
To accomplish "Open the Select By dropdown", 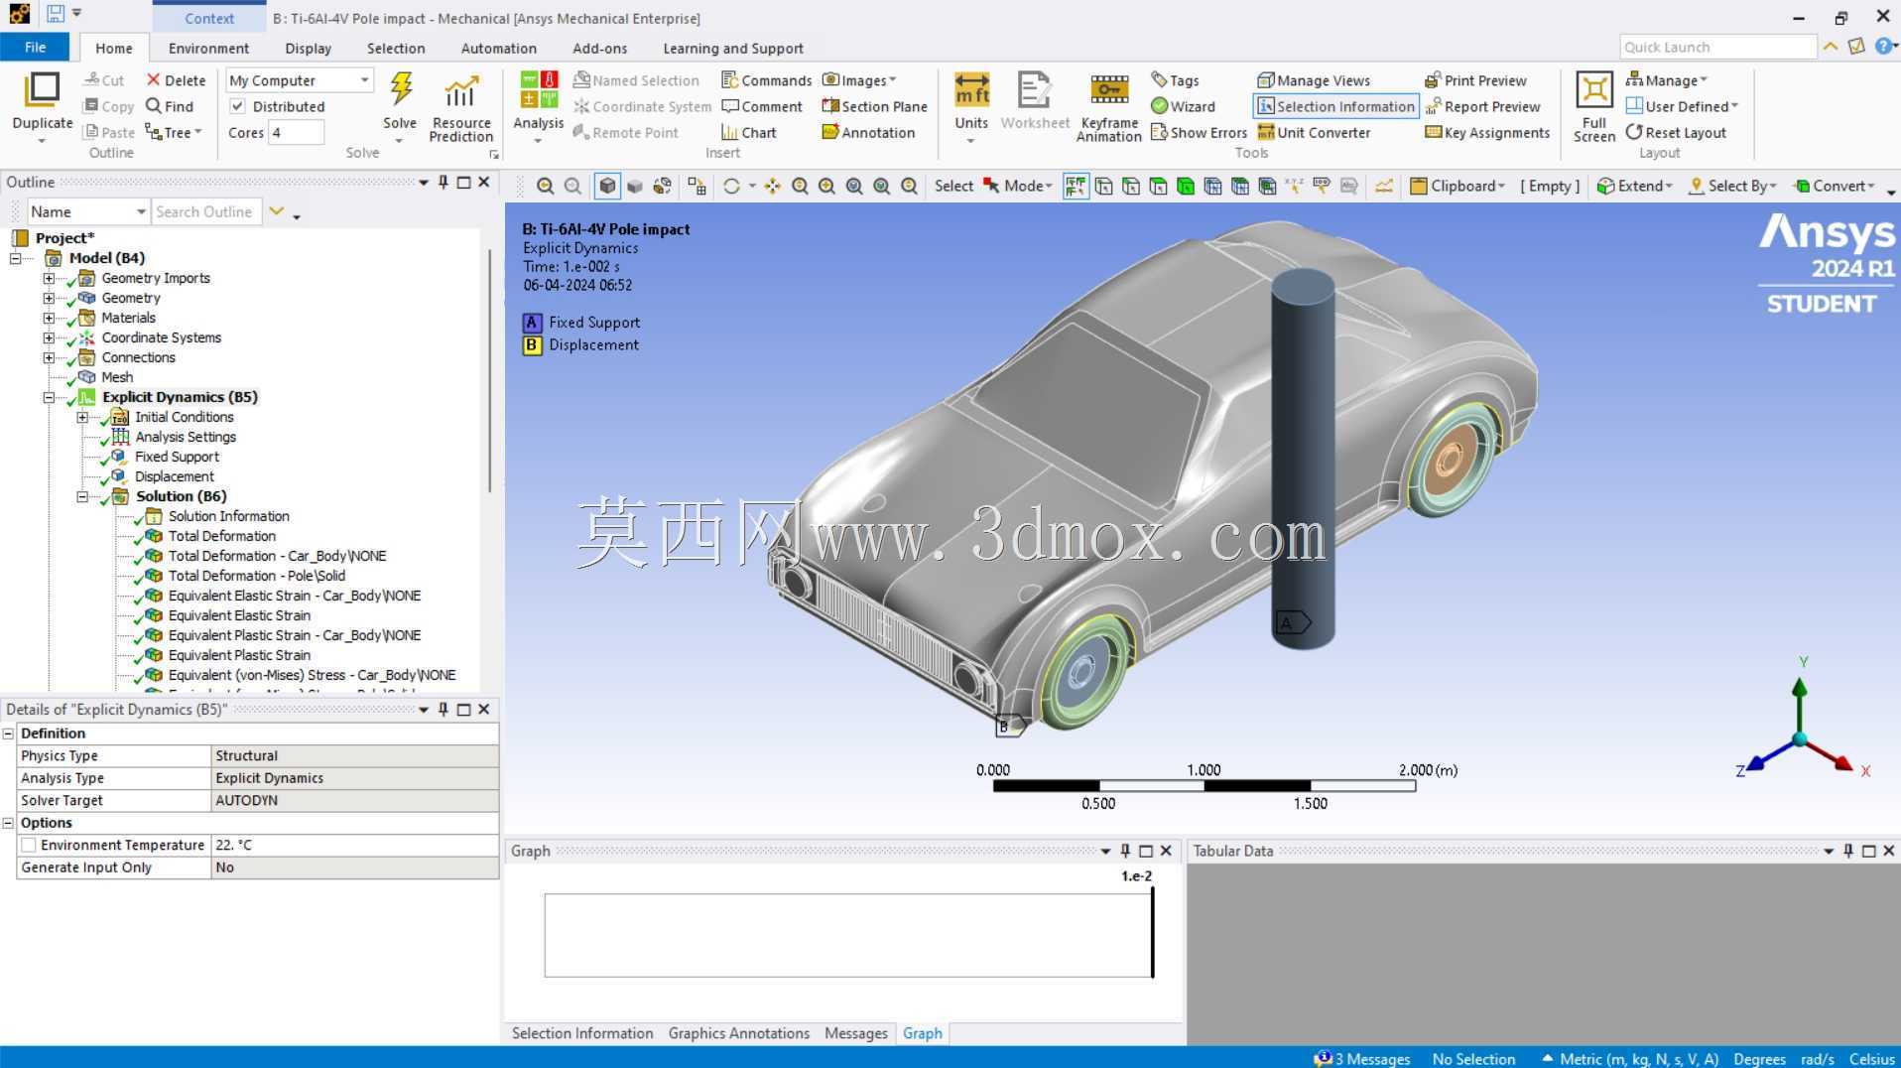I will point(1732,186).
